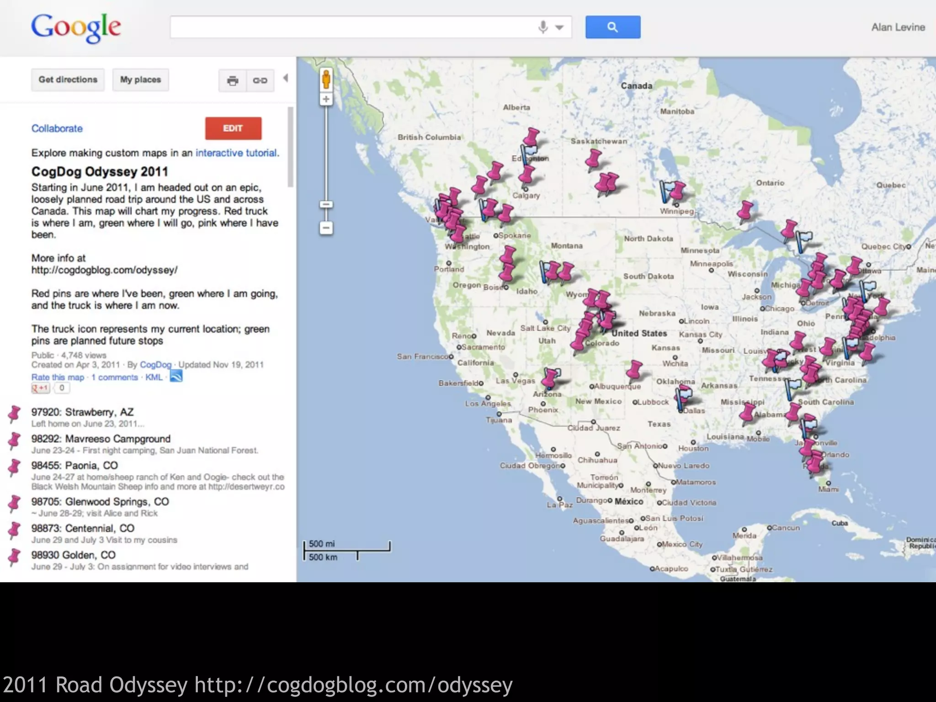
Task: Click the map zoom out minus button
Action: pos(326,228)
